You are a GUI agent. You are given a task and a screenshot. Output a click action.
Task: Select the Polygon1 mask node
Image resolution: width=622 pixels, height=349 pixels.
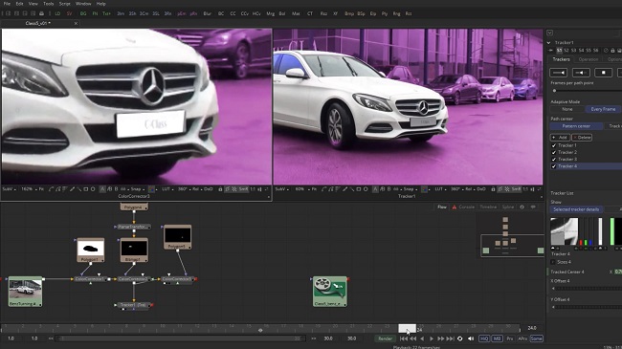coord(91,250)
